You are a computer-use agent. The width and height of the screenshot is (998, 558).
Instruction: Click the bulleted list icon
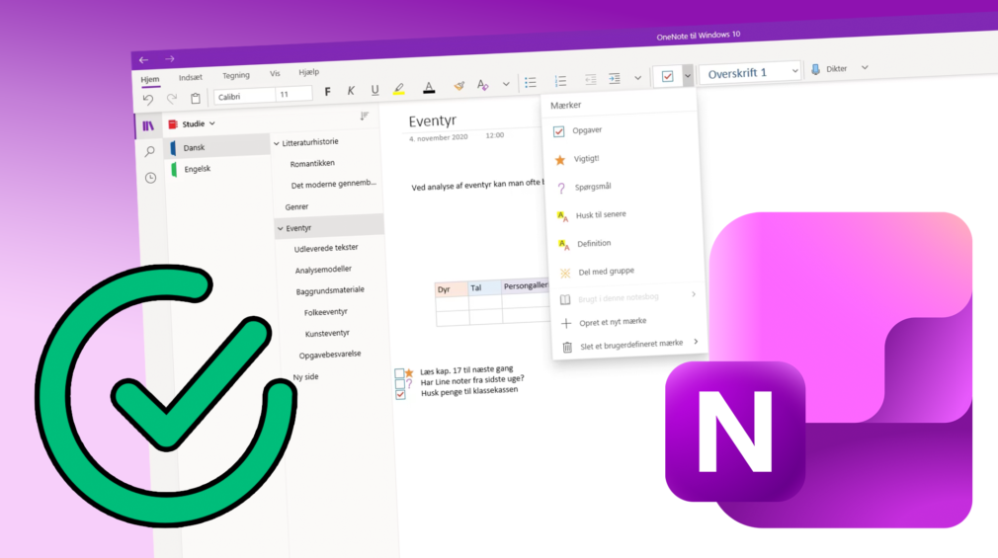pyautogui.click(x=531, y=81)
